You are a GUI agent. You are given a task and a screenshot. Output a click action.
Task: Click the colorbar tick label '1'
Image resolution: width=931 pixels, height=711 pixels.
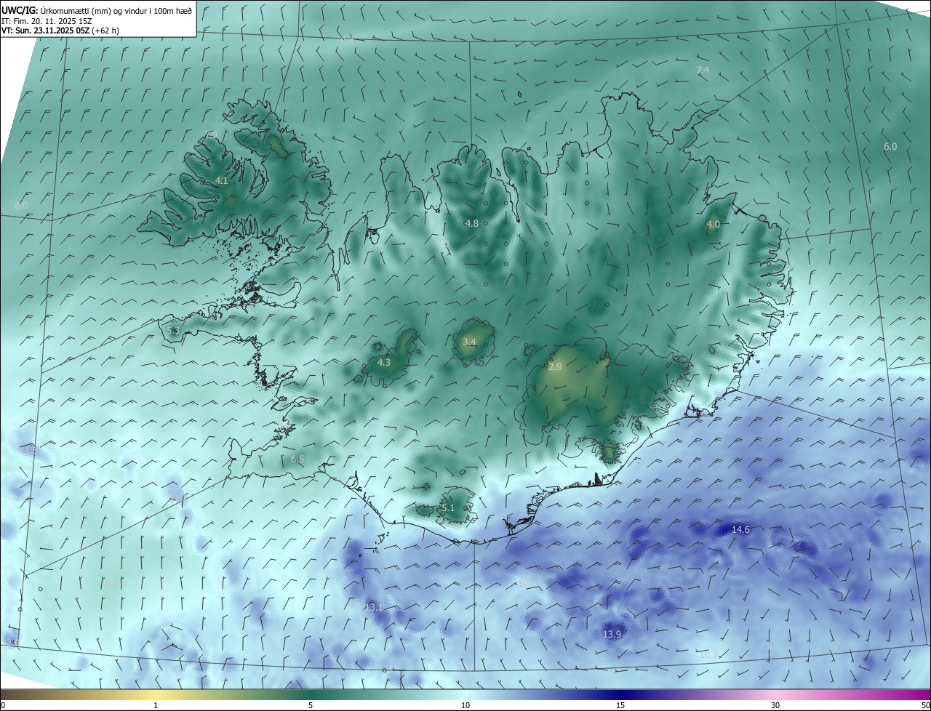click(156, 705)
